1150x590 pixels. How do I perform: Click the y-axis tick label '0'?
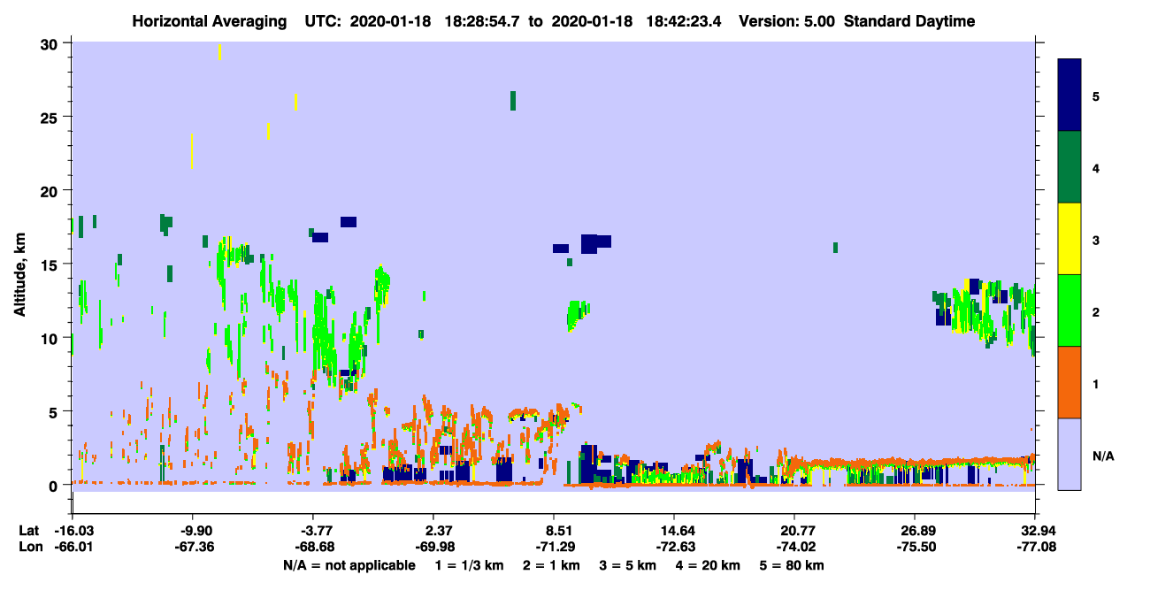tap(56, 485)
